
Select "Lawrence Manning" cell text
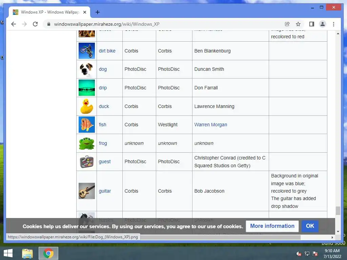214,106
